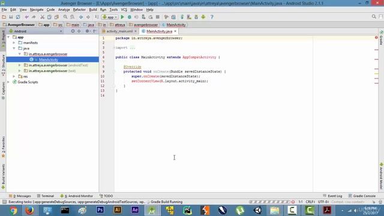The image size is (384, 216).
Task: Click the Save All toolbar icon
Action: 11,17
